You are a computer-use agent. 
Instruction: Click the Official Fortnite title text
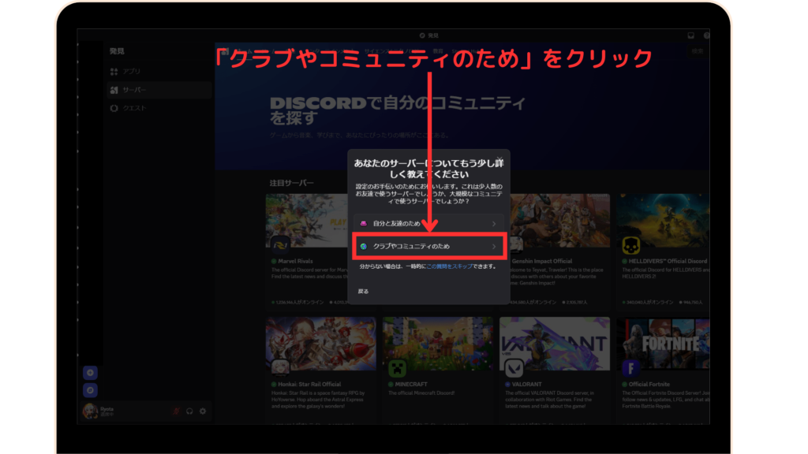tap(649, 385)
